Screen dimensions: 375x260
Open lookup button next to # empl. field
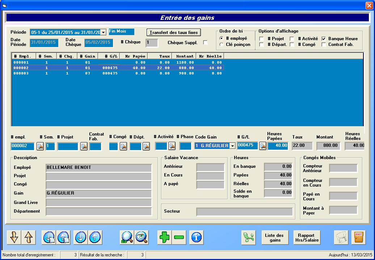pos(40,146)
